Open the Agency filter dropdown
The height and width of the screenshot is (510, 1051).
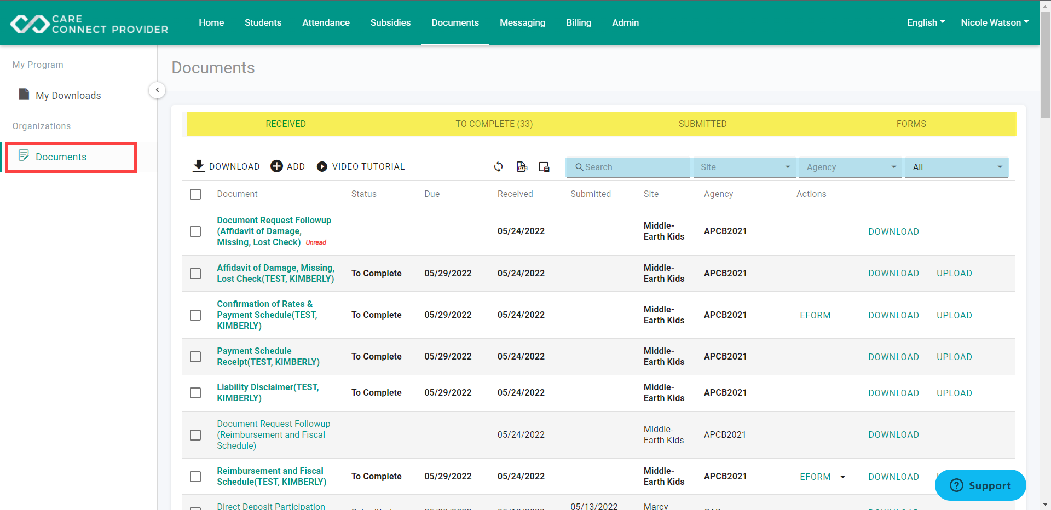850,167
